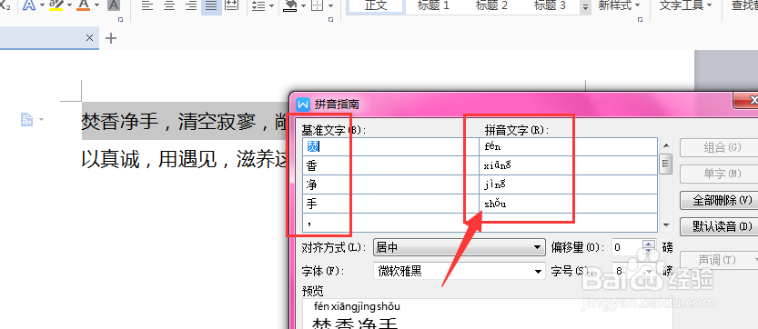Open highlight color dropdown arrow
The height and width of the screenshot is (329, 758).
[69, 5]
